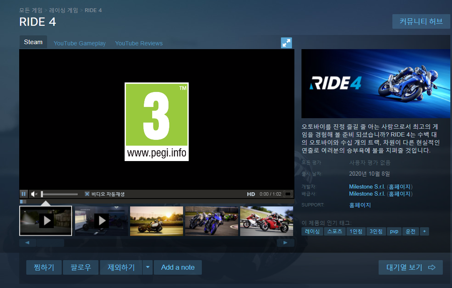Select the 레이싱 tag
The height and width of the screenshot is (288, 452).
pos(312,231)
